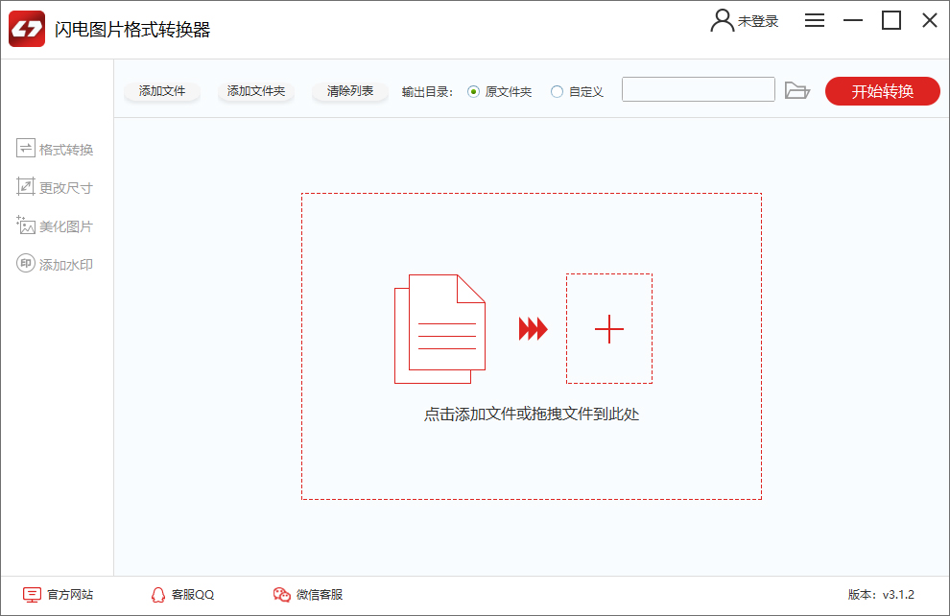
Task: Click 添加文件夹 to add a folder
Action: click(x=255, y=89)
